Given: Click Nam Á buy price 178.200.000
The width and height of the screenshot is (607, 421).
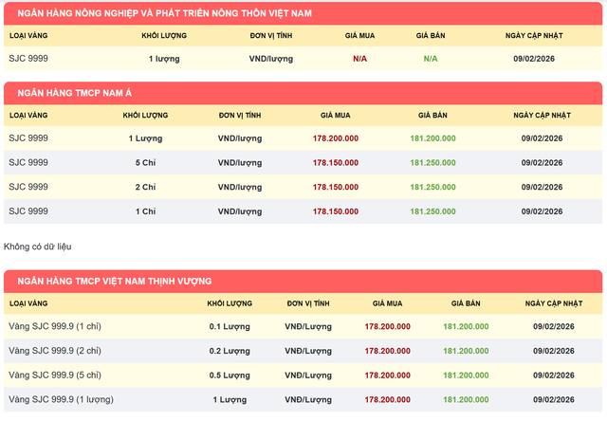Looking at the screenshot, I should click(336, 138).
